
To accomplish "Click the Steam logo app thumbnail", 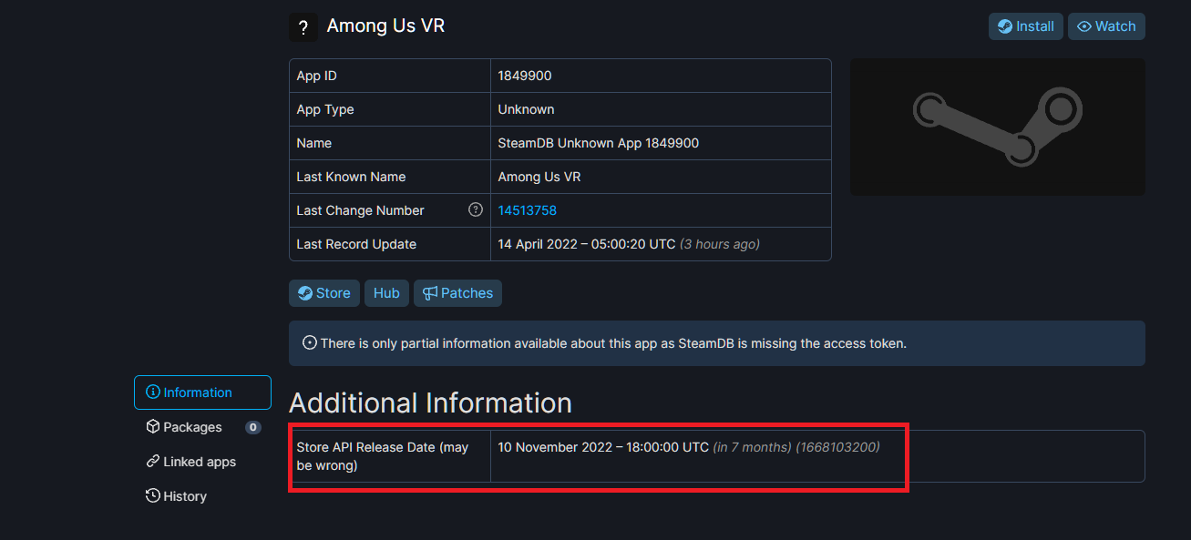I will click(998, 127).
